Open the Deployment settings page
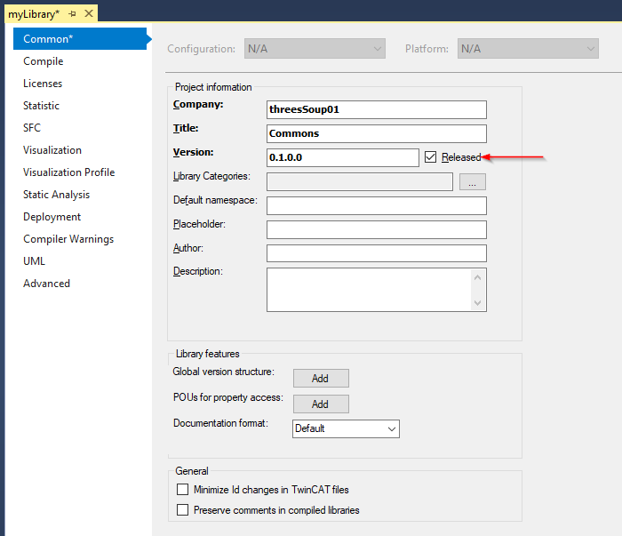The height and width of the screenshot is (536, 622). tap(52, 217)
